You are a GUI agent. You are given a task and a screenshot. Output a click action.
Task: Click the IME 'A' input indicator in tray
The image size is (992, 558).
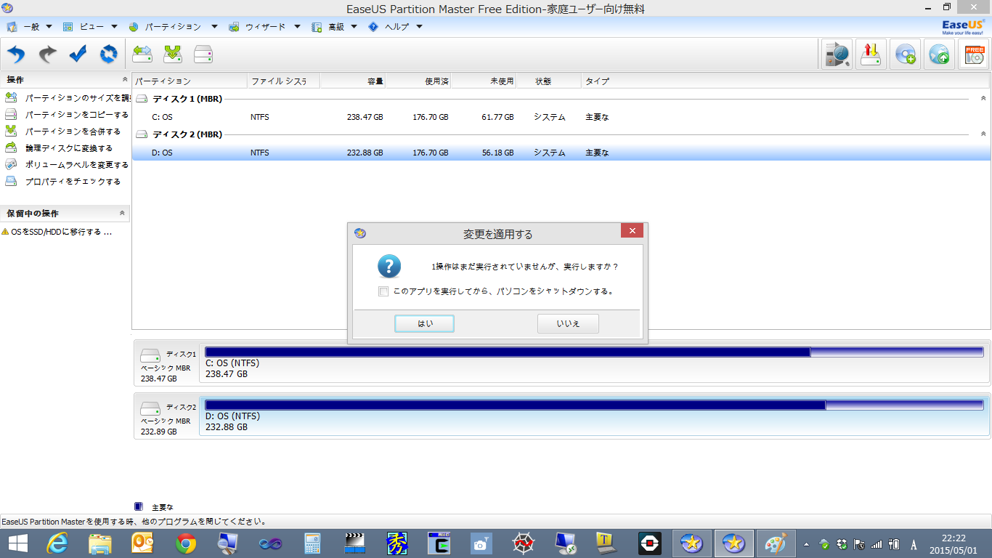tap(913, 543)
